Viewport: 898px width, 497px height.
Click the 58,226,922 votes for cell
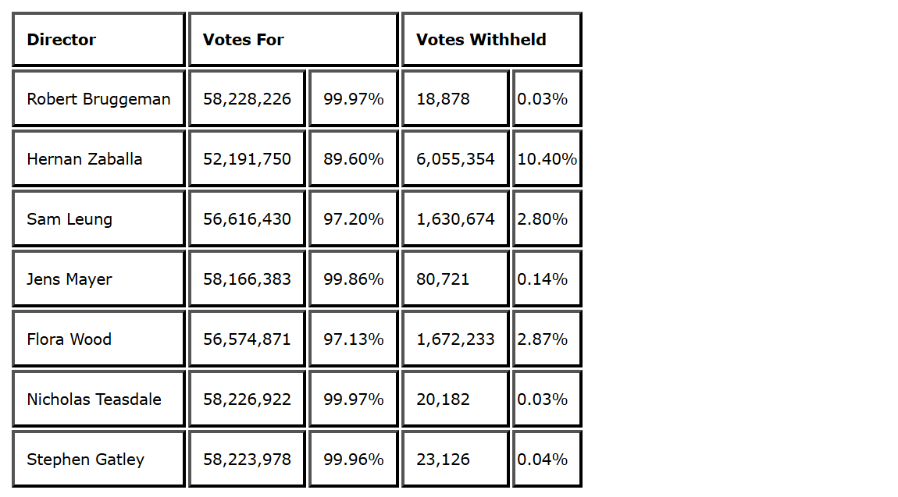(x=247, y=399)
